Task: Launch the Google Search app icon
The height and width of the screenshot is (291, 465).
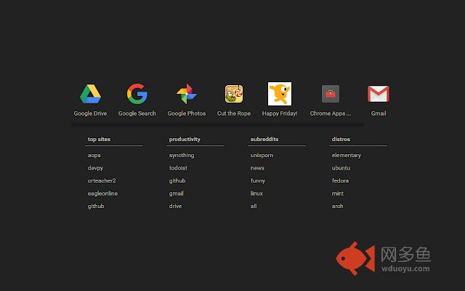Action: tap(137, 94)
